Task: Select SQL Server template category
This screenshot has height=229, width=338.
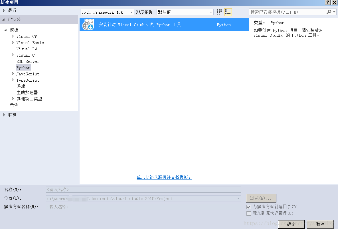Action: (28, 61)
